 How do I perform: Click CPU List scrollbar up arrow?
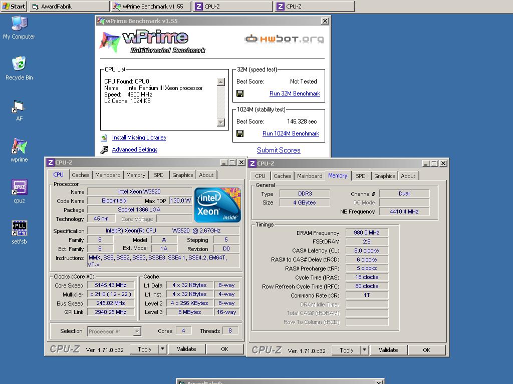tap(221, 82)
